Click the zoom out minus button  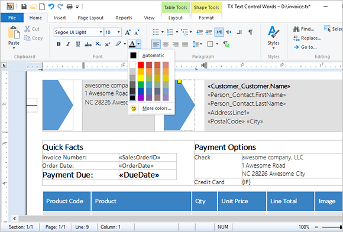[316, 227]
